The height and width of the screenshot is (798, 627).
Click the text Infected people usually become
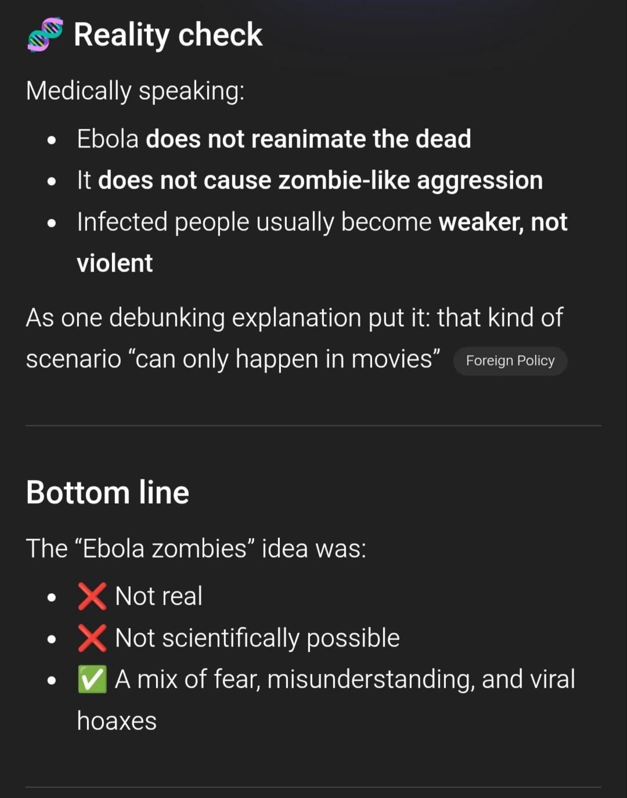254,222
